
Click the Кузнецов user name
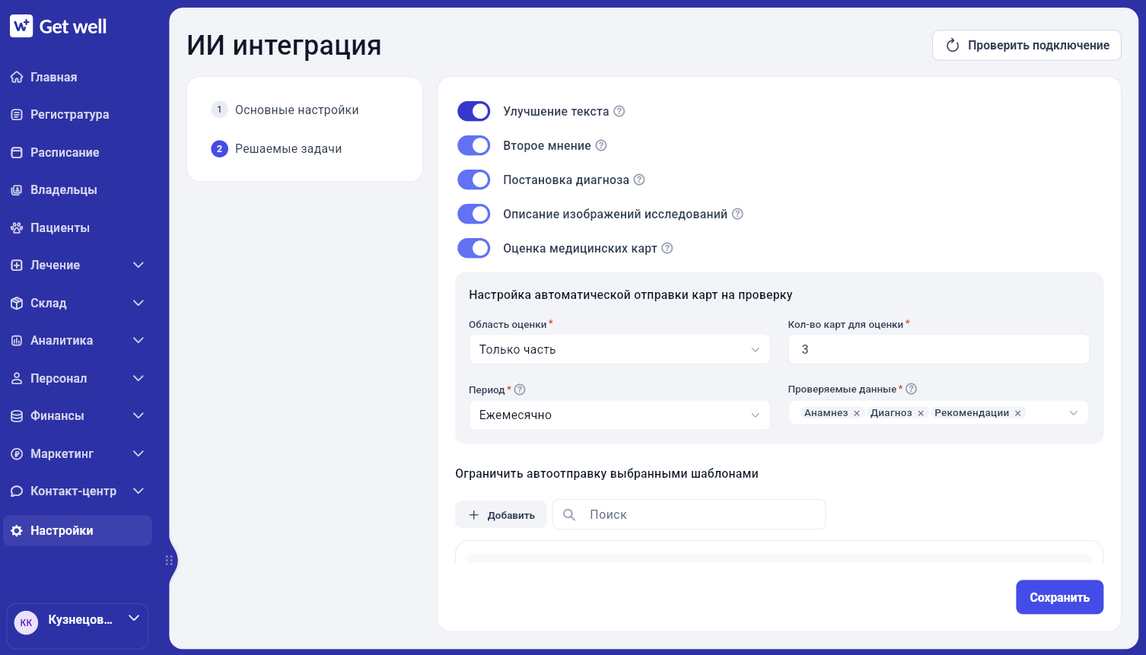80,620
